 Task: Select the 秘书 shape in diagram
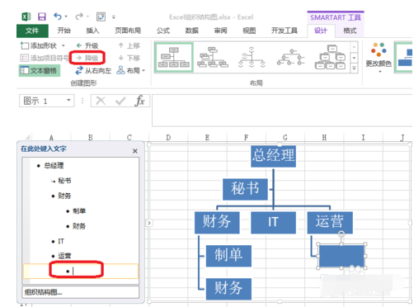245,189
